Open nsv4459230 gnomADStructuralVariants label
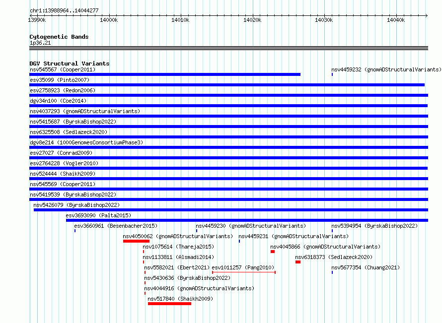Screen dimensions: 442x323 pos(251,226)
